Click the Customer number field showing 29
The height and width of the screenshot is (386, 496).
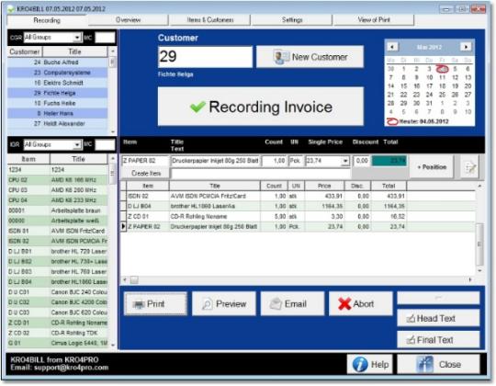(205, 57)
